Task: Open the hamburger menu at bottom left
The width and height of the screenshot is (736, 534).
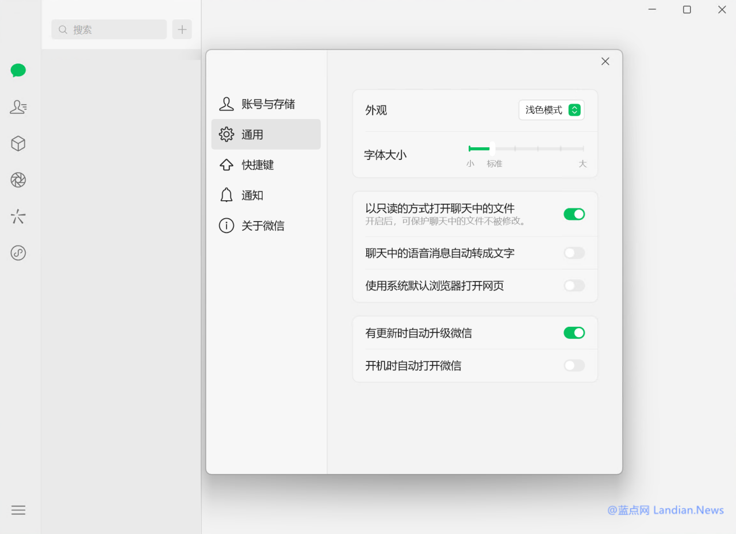Action: tap(18, 510)
